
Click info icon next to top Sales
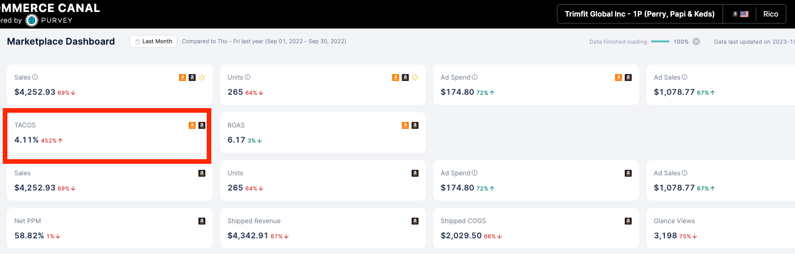point(35,77)
